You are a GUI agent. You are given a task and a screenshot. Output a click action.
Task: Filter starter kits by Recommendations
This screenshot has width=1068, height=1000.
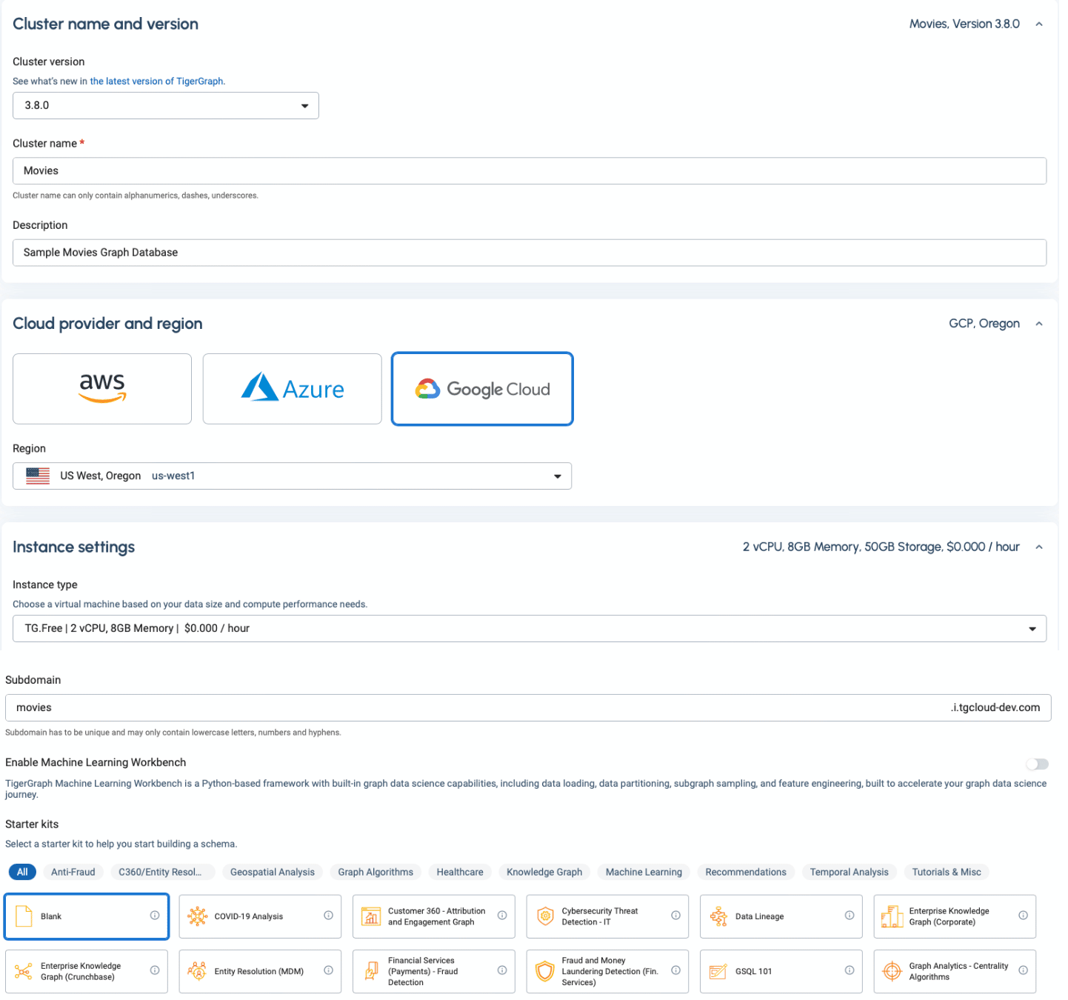point(746,873)
